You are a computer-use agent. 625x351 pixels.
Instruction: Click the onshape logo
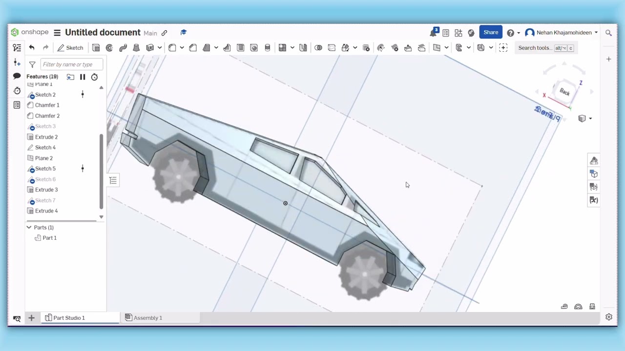point(30,33)
